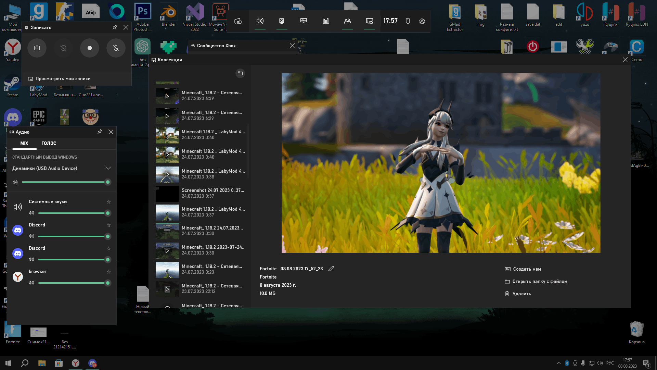Open Blender desktop shortcut
The width and height of the screenshot is (657, 370).
point(169,15)
